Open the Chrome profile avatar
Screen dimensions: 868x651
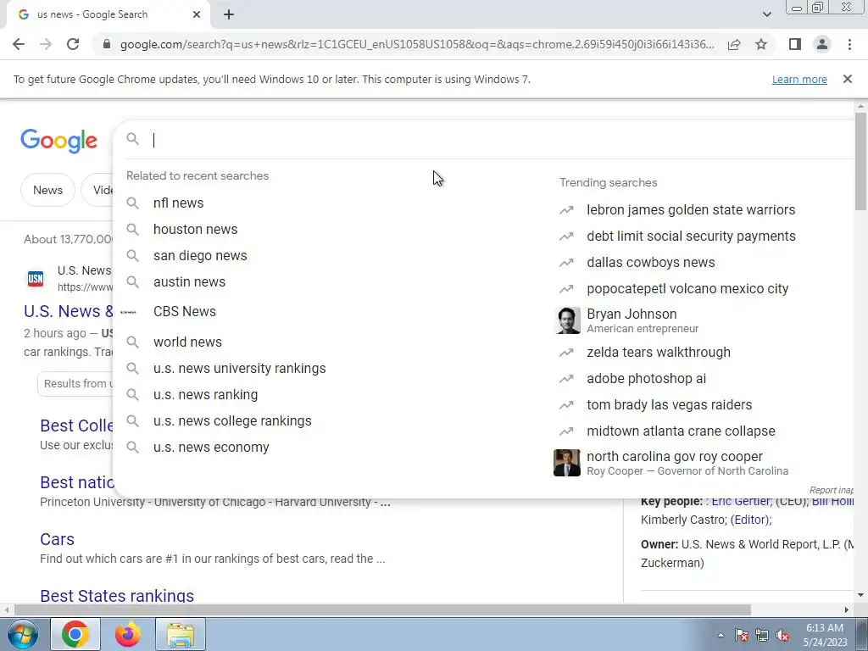coord(822,44)
